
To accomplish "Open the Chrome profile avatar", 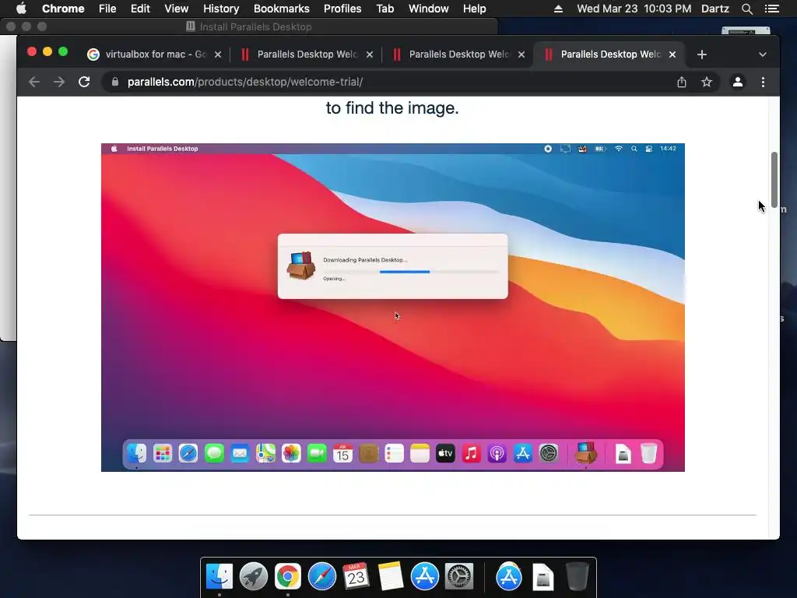I will [738, 82].
